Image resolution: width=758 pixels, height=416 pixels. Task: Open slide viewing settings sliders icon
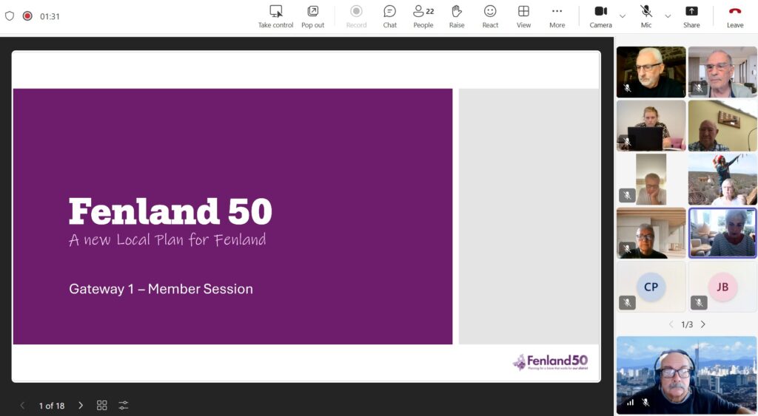click(x=124, y=406)
